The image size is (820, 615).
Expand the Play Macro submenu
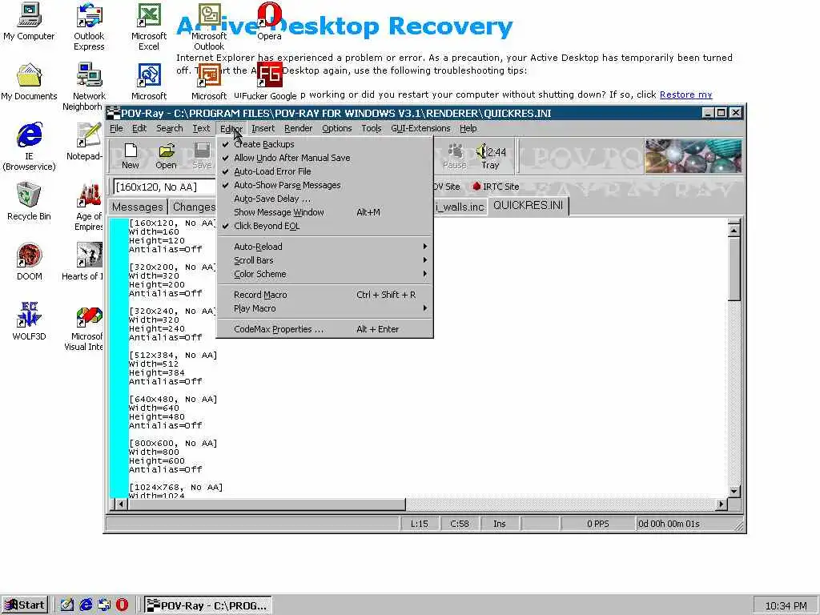(325, 308)
